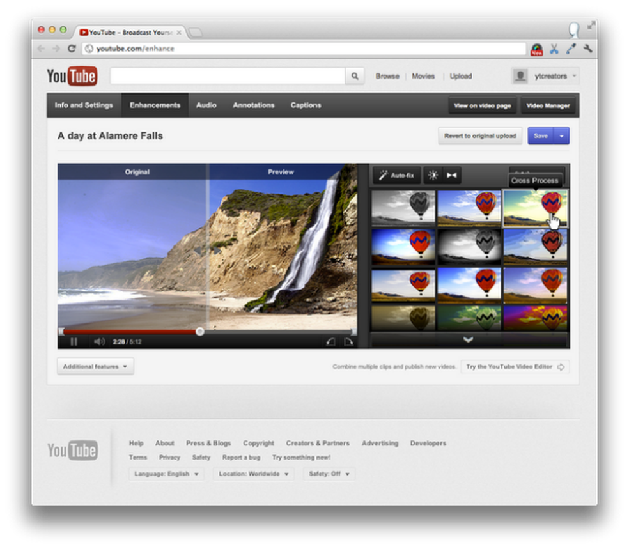Pause the video playback
This screenshot has height=549, width=629.
[x=74, y=342]
